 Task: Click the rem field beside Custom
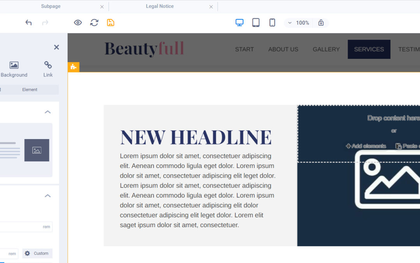click(x=9, y=254)
